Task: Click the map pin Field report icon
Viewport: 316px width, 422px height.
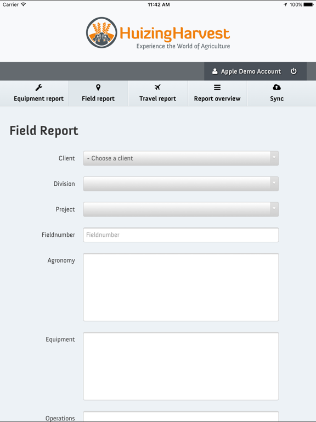Action: 98,87
